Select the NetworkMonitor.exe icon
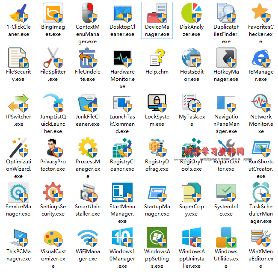Viewport: 278px width, 272px height. pyautogui.click(x=261, y=103)
